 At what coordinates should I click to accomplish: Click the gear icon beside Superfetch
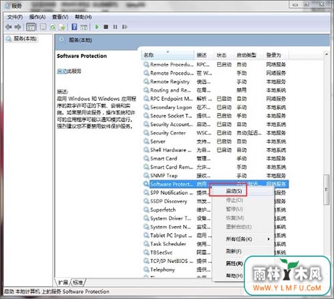(x=146, y=210)
